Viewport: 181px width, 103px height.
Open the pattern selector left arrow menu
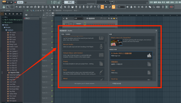[63, 2]
